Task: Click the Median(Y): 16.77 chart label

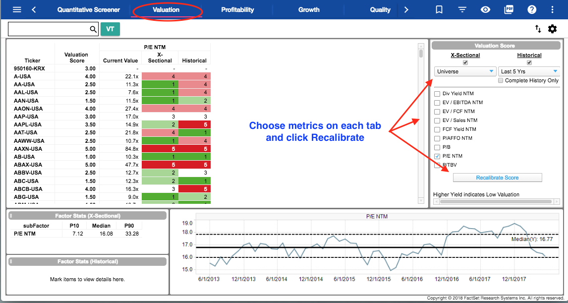Action: tap(532, 239)
